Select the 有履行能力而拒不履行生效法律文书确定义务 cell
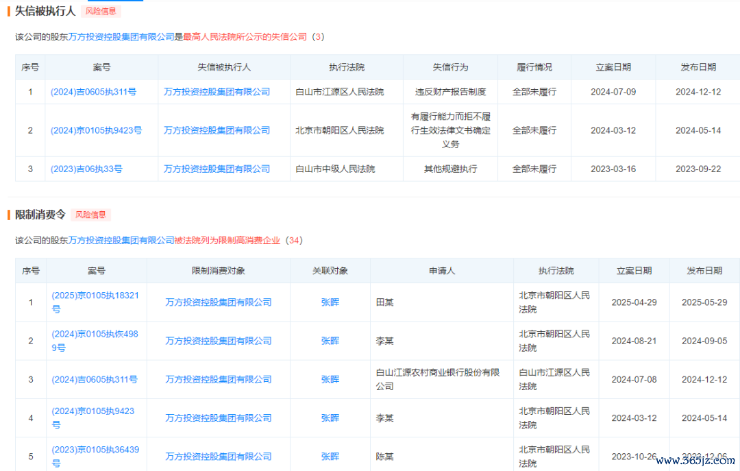 click(450, 130)
